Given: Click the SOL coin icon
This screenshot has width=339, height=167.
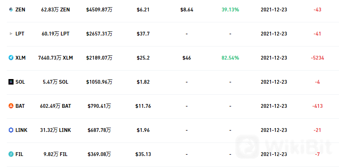Looking at the screenshot, I should [11, 82].
